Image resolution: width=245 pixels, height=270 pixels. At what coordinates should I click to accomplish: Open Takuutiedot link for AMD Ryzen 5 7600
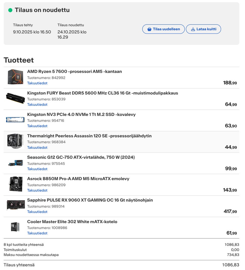point(37,83)
